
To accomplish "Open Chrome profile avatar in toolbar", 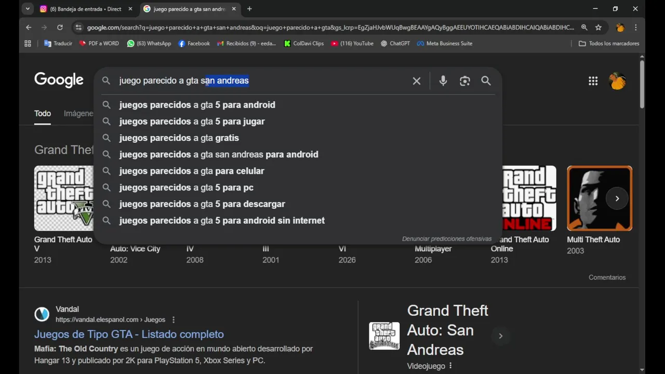I will coord(620,28).
